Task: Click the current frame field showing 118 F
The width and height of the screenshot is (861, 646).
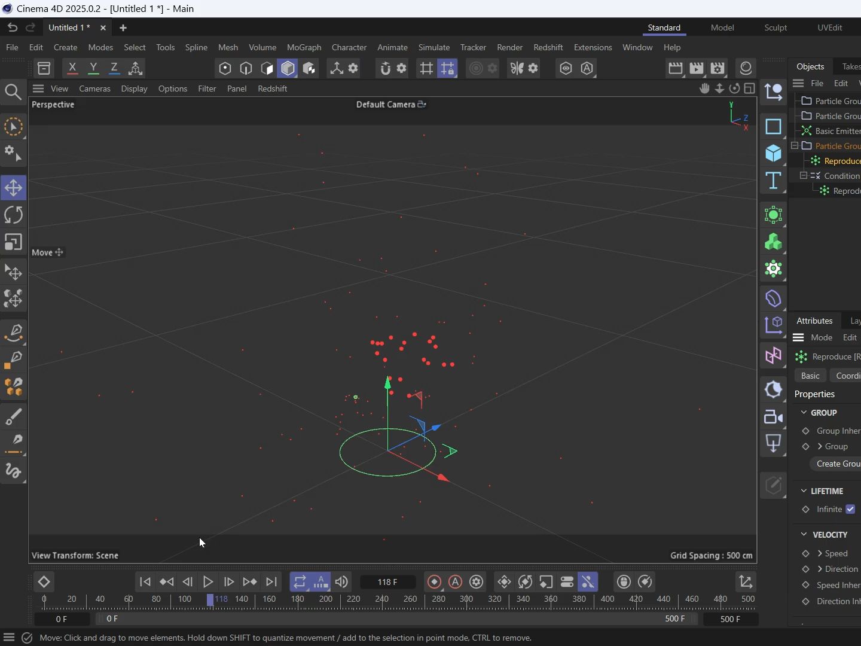Action: (x=388, y=582)
